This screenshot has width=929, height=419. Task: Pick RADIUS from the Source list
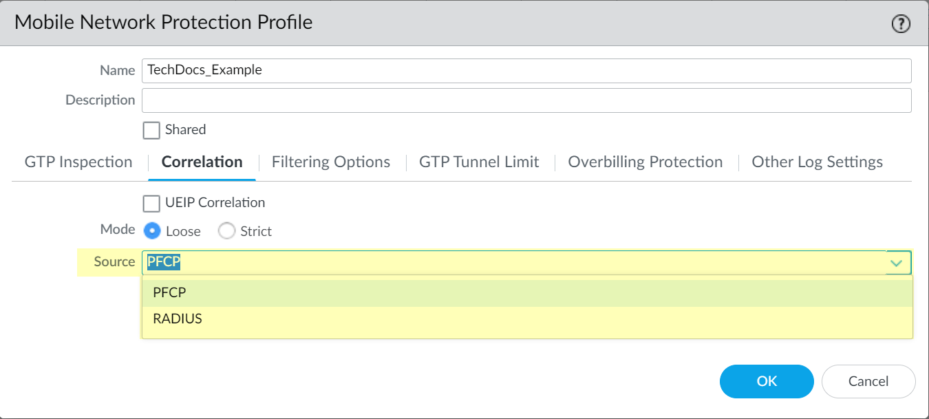coord(178,319)
